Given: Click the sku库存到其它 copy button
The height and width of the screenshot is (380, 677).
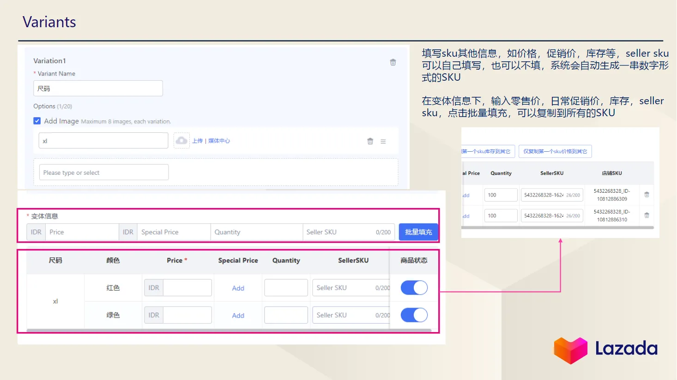Looking at the screenshot, I should pos(488,151).
